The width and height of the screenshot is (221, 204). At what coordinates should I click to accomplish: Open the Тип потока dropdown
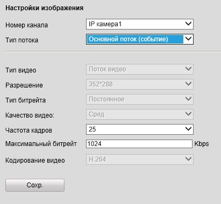[140, 39]
